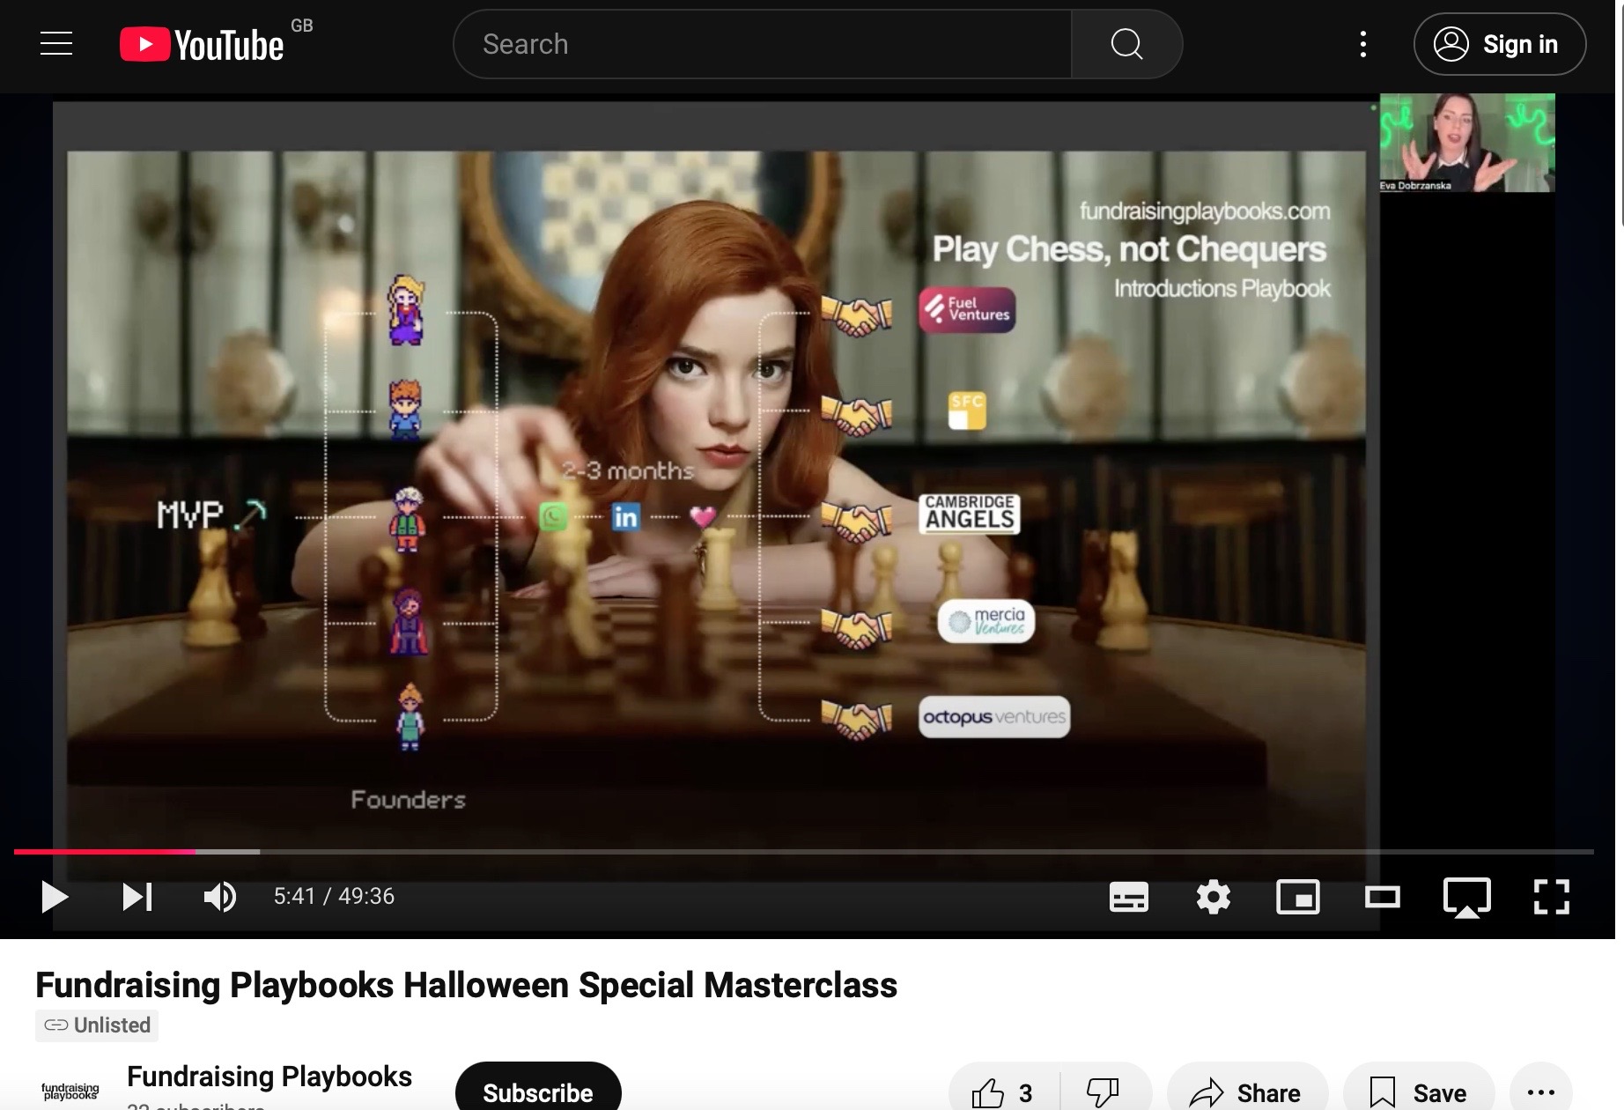Click the 5:41 / 49:36 time display

[334, 896]
